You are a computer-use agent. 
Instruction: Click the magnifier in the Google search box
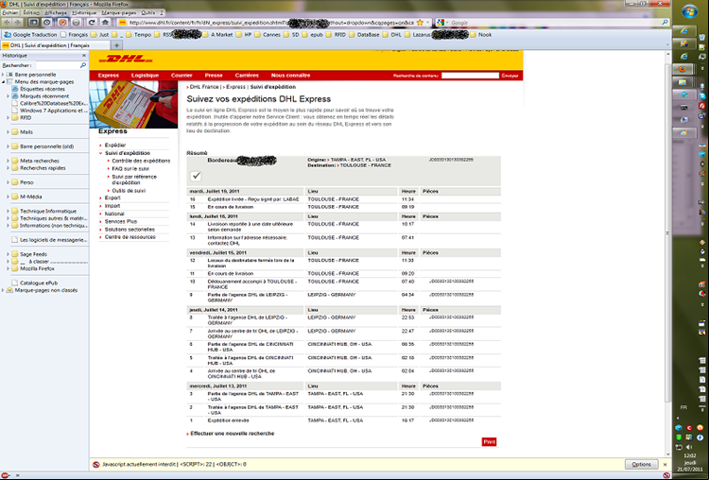click(x=665, y=22)
